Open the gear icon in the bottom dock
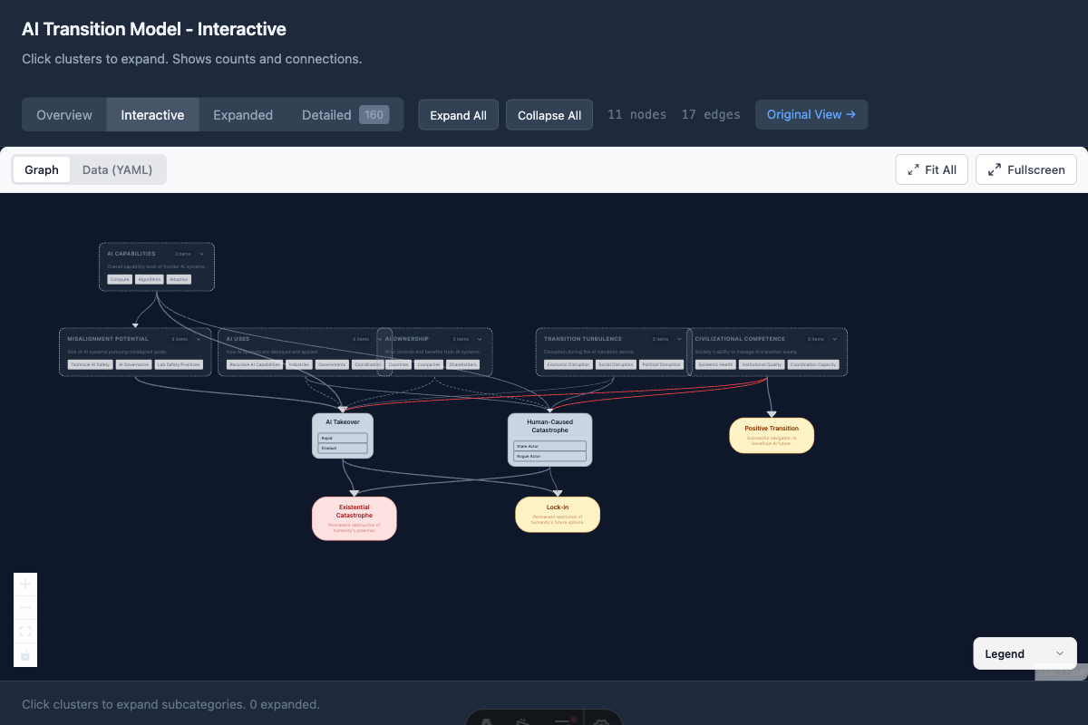 [601, 720]
